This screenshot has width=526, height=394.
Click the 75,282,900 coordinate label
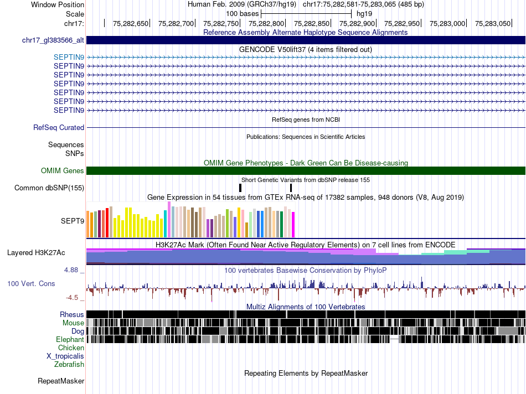[x=357, y=23]
